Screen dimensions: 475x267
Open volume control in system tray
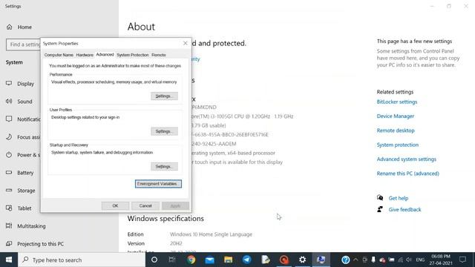coord(409,260)
